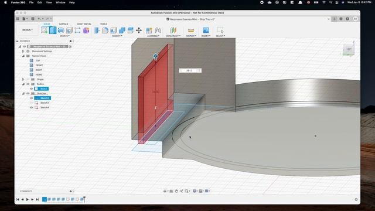Click the Construct plane icon

pyautogui.click(x=173, y=30)
